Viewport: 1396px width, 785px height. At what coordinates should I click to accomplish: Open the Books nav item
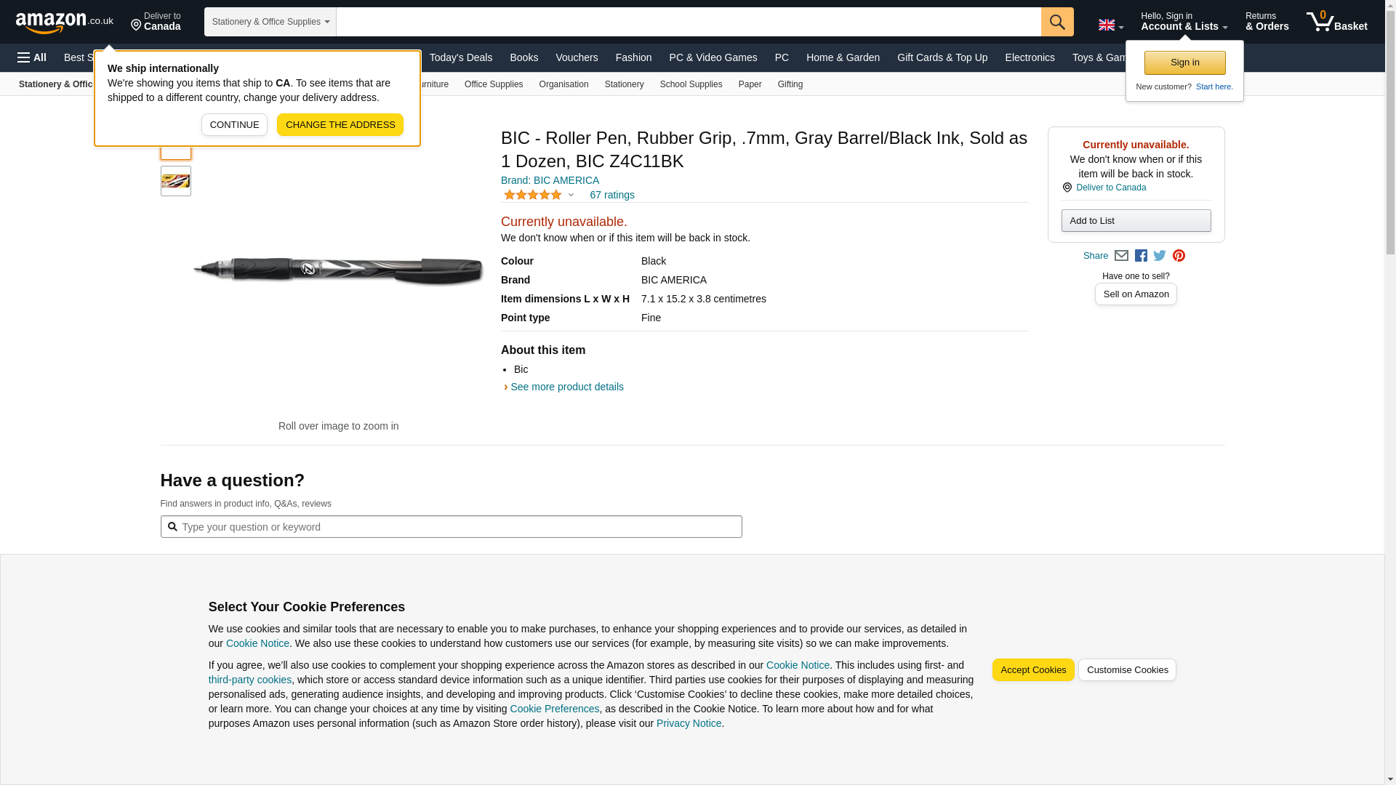[x=523, y=57]
